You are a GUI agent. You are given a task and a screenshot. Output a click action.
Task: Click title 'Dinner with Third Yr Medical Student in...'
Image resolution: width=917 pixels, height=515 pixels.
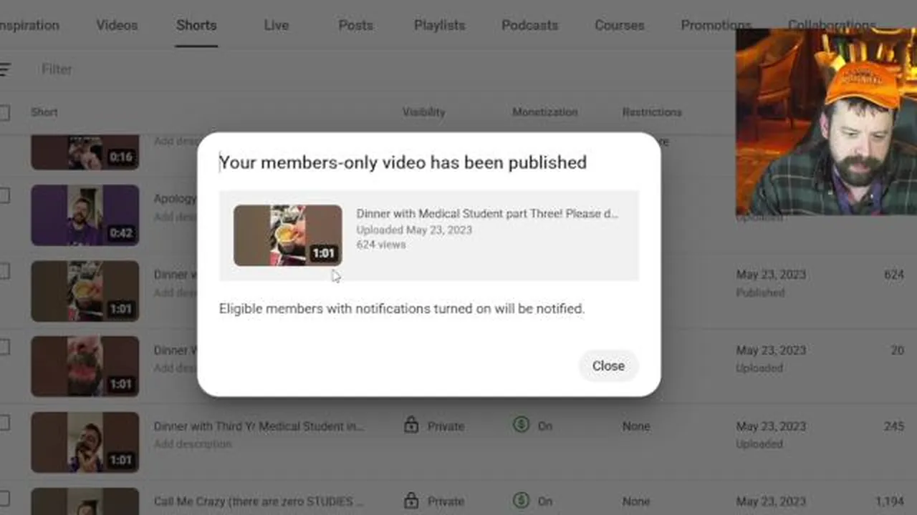pyautogui.click(x=259, y=426)
